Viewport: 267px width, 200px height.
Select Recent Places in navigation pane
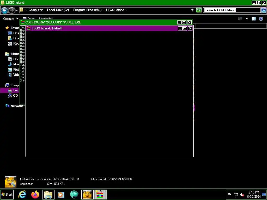click(x=14, y=43)
